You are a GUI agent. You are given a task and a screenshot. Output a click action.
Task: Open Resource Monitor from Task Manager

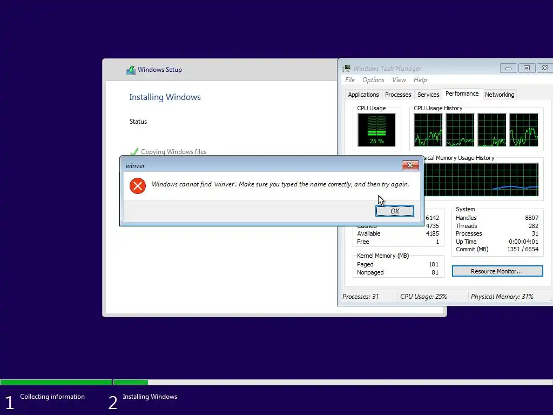(x=497, y=271)
